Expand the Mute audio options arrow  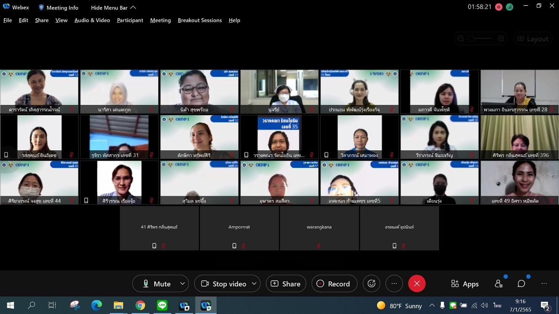point(182,283)
